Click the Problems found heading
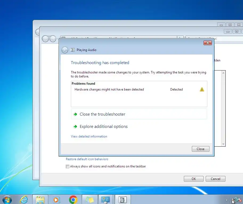The image size is (243, 204). pyautogui.click(x=83, y=84)
